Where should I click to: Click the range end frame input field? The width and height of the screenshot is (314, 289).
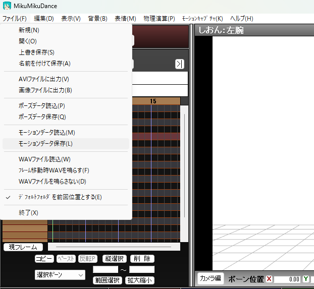click(142, 269)
